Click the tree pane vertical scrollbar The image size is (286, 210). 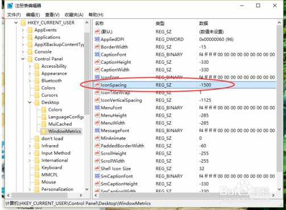coord(87,73)
